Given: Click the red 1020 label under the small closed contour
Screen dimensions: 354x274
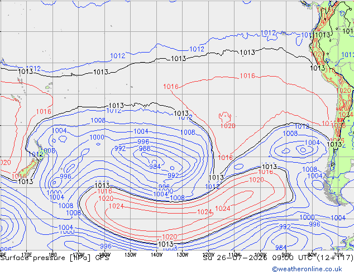Looking at the screenshot, I should 228,126.
